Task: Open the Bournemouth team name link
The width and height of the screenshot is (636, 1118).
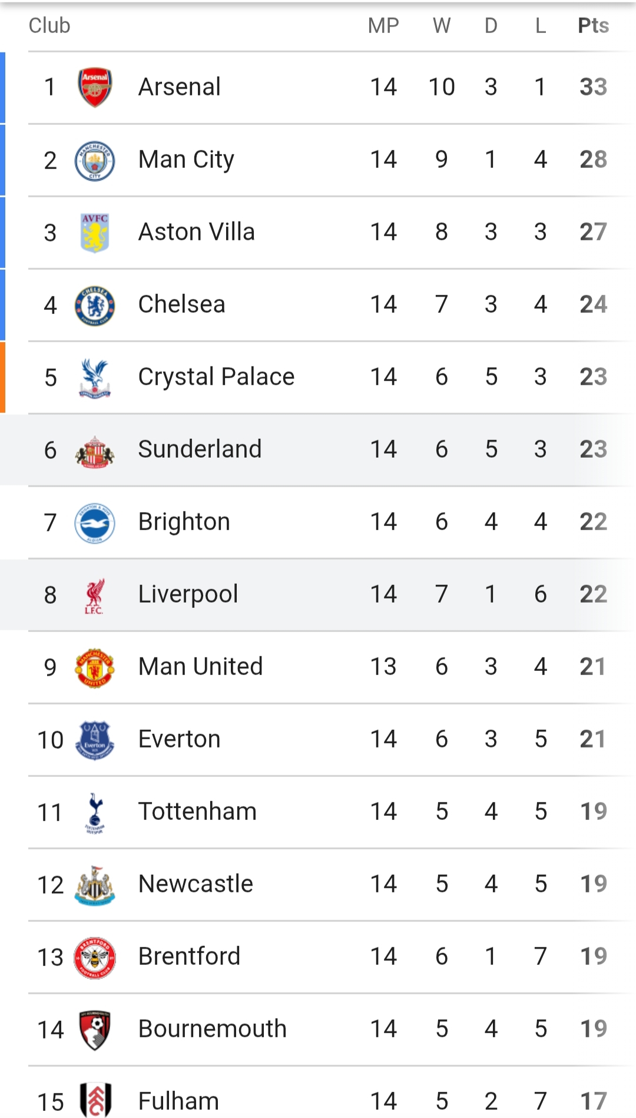Action: point(212,1029)
